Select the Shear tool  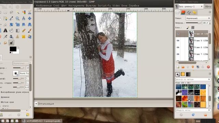[24, 25]
